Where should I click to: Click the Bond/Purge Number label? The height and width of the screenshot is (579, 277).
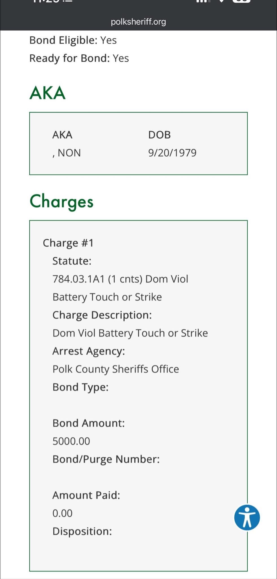[106, 459]
